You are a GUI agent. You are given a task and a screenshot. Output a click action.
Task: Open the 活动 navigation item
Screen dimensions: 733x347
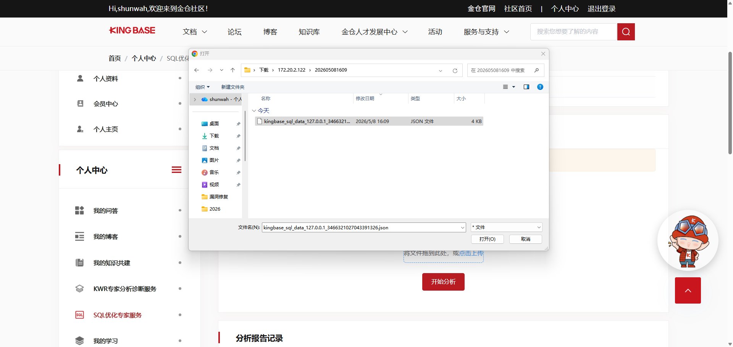coord(435,32)
